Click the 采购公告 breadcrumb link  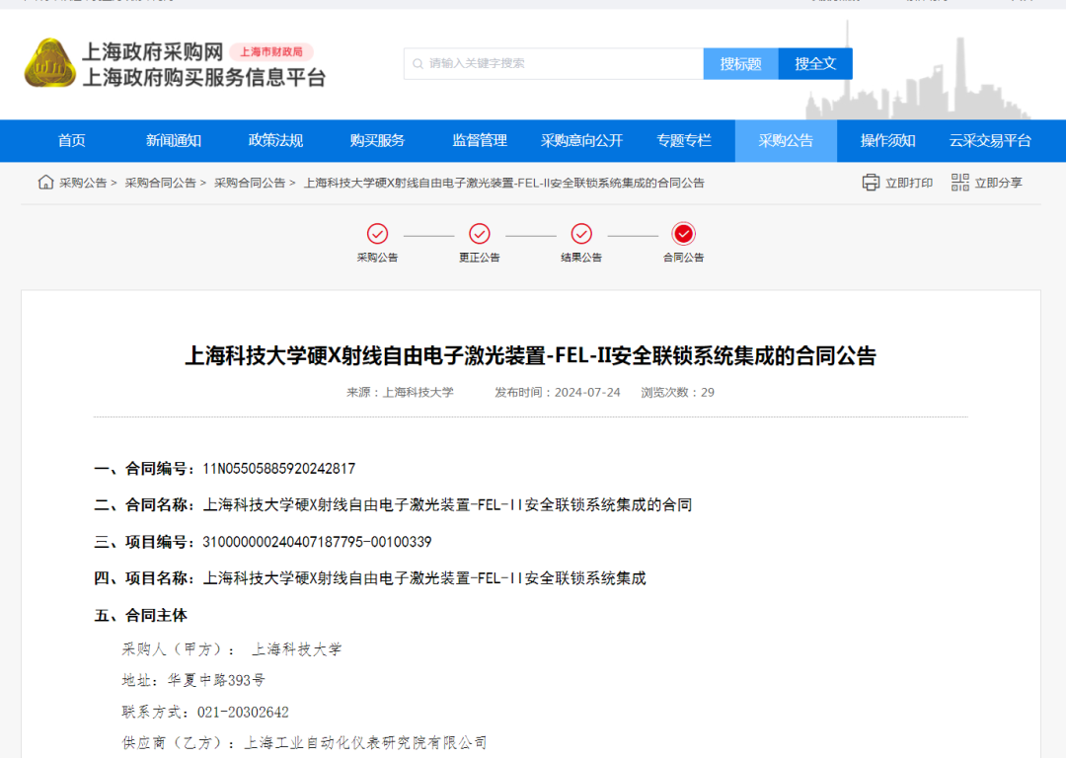pos(83,183)
